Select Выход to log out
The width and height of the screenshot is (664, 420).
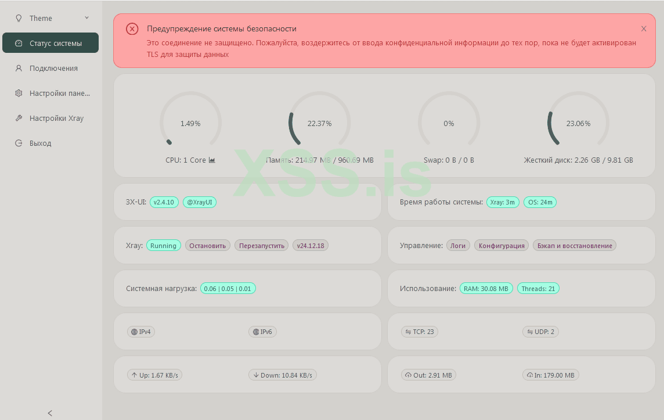pyautogui.click(x=50, y=143)
